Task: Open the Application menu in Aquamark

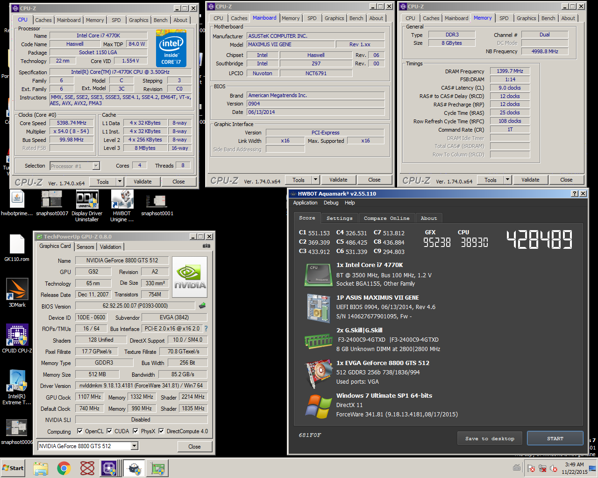Action: point(305,203)
